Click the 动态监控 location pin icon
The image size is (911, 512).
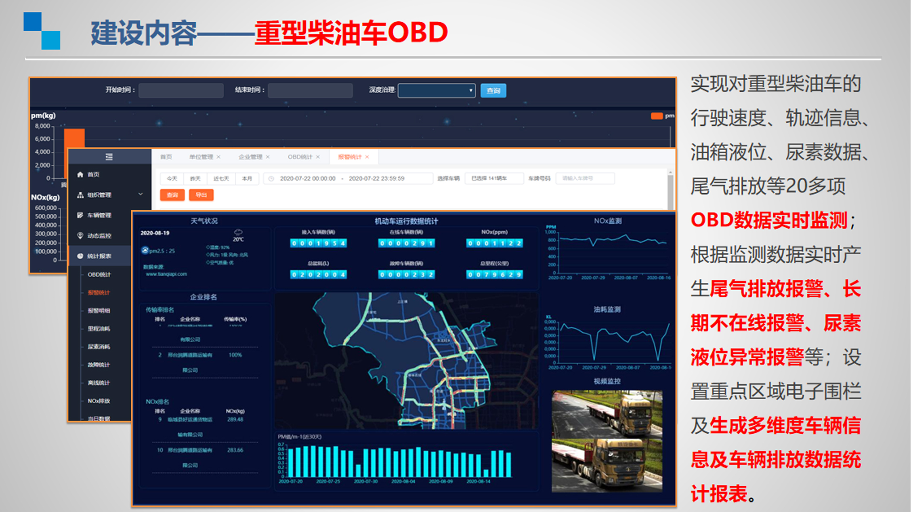(80, 235)
